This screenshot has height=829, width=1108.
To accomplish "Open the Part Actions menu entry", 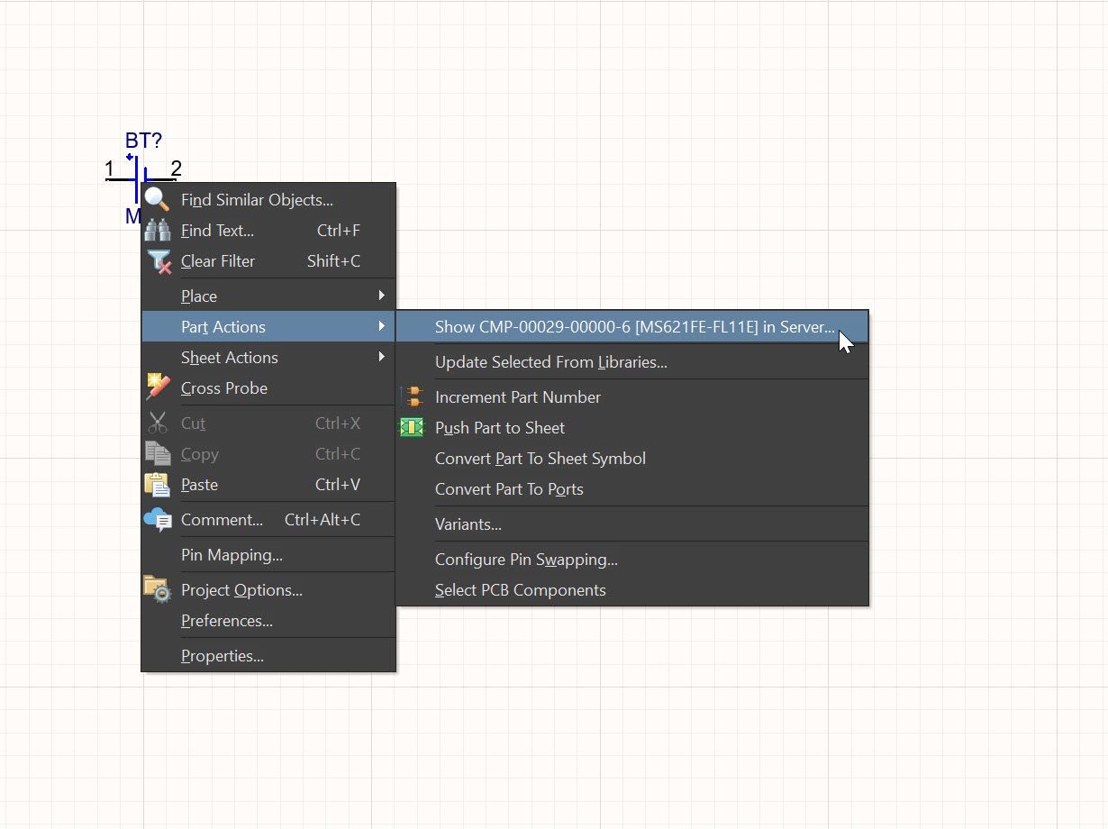I will 268,327.
